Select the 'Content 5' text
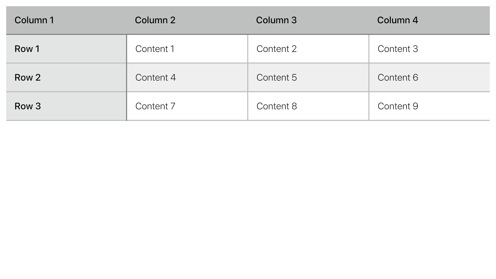 click(277, 78)
